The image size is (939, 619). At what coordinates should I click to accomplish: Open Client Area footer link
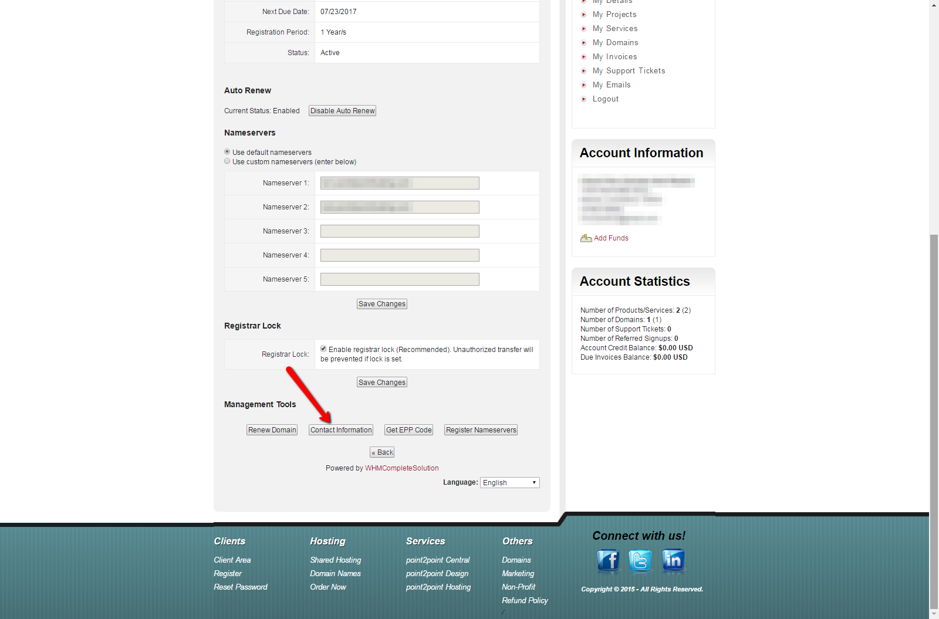pyautogui.click(x=232, y=560)
